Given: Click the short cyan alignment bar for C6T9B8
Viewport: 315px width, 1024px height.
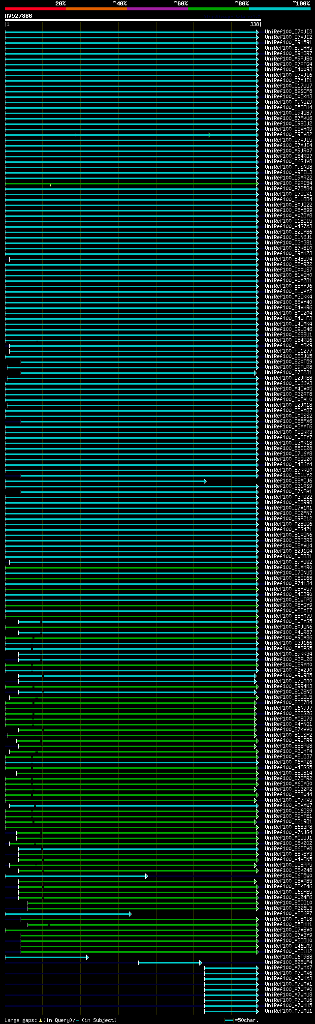Looking at the screenshot, I should (47, 957).
